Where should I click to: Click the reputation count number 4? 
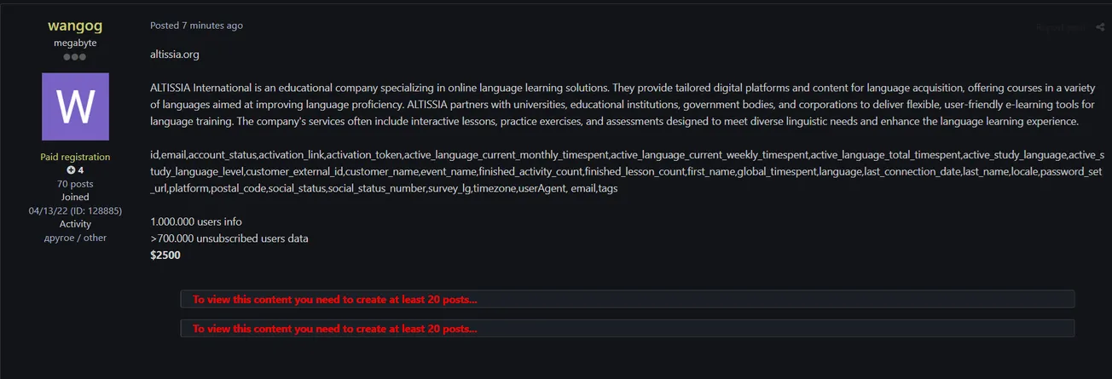[x=81, y=170]
